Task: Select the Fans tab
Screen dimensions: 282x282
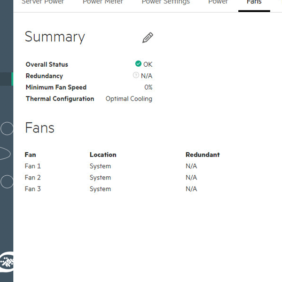Action: (x=254, y=2)
